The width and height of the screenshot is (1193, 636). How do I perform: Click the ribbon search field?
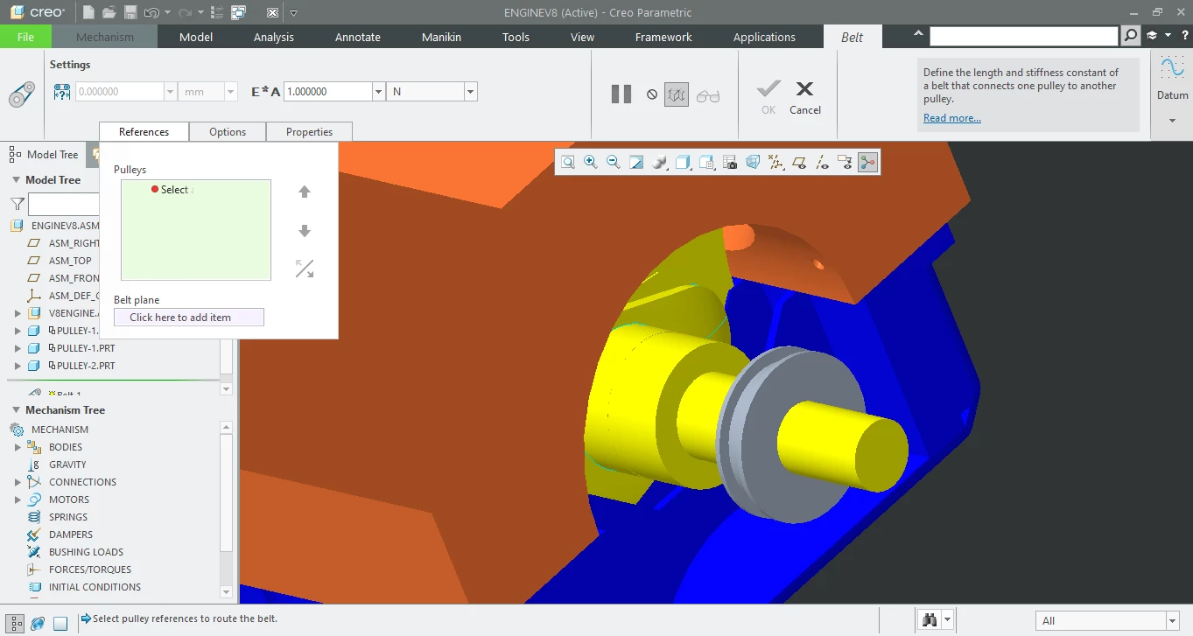pos(1024,36)
